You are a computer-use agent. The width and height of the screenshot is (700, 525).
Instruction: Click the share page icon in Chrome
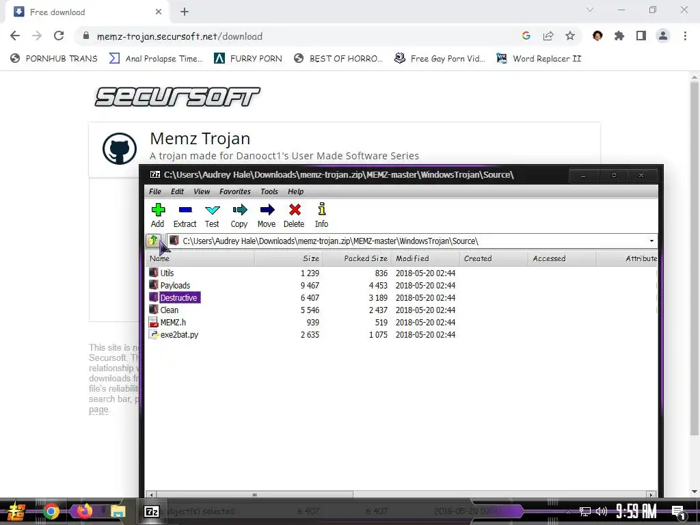[x=548, y=36]
